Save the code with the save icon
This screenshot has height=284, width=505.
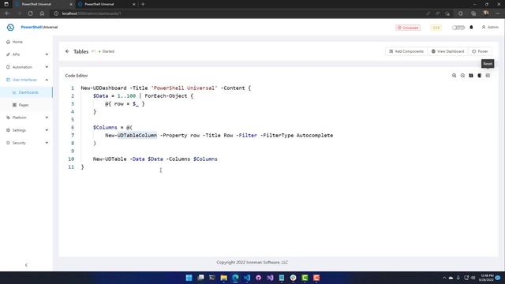471,76
